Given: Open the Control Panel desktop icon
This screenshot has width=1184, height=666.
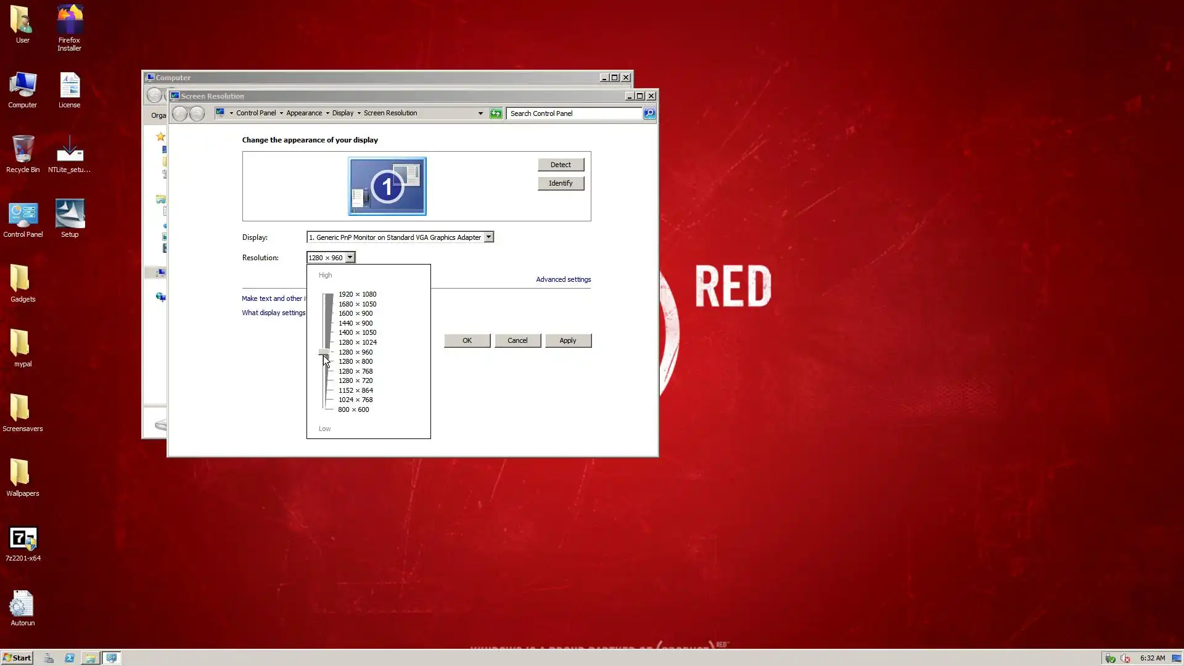Looking at the screenshot, I should coord(23,215).
